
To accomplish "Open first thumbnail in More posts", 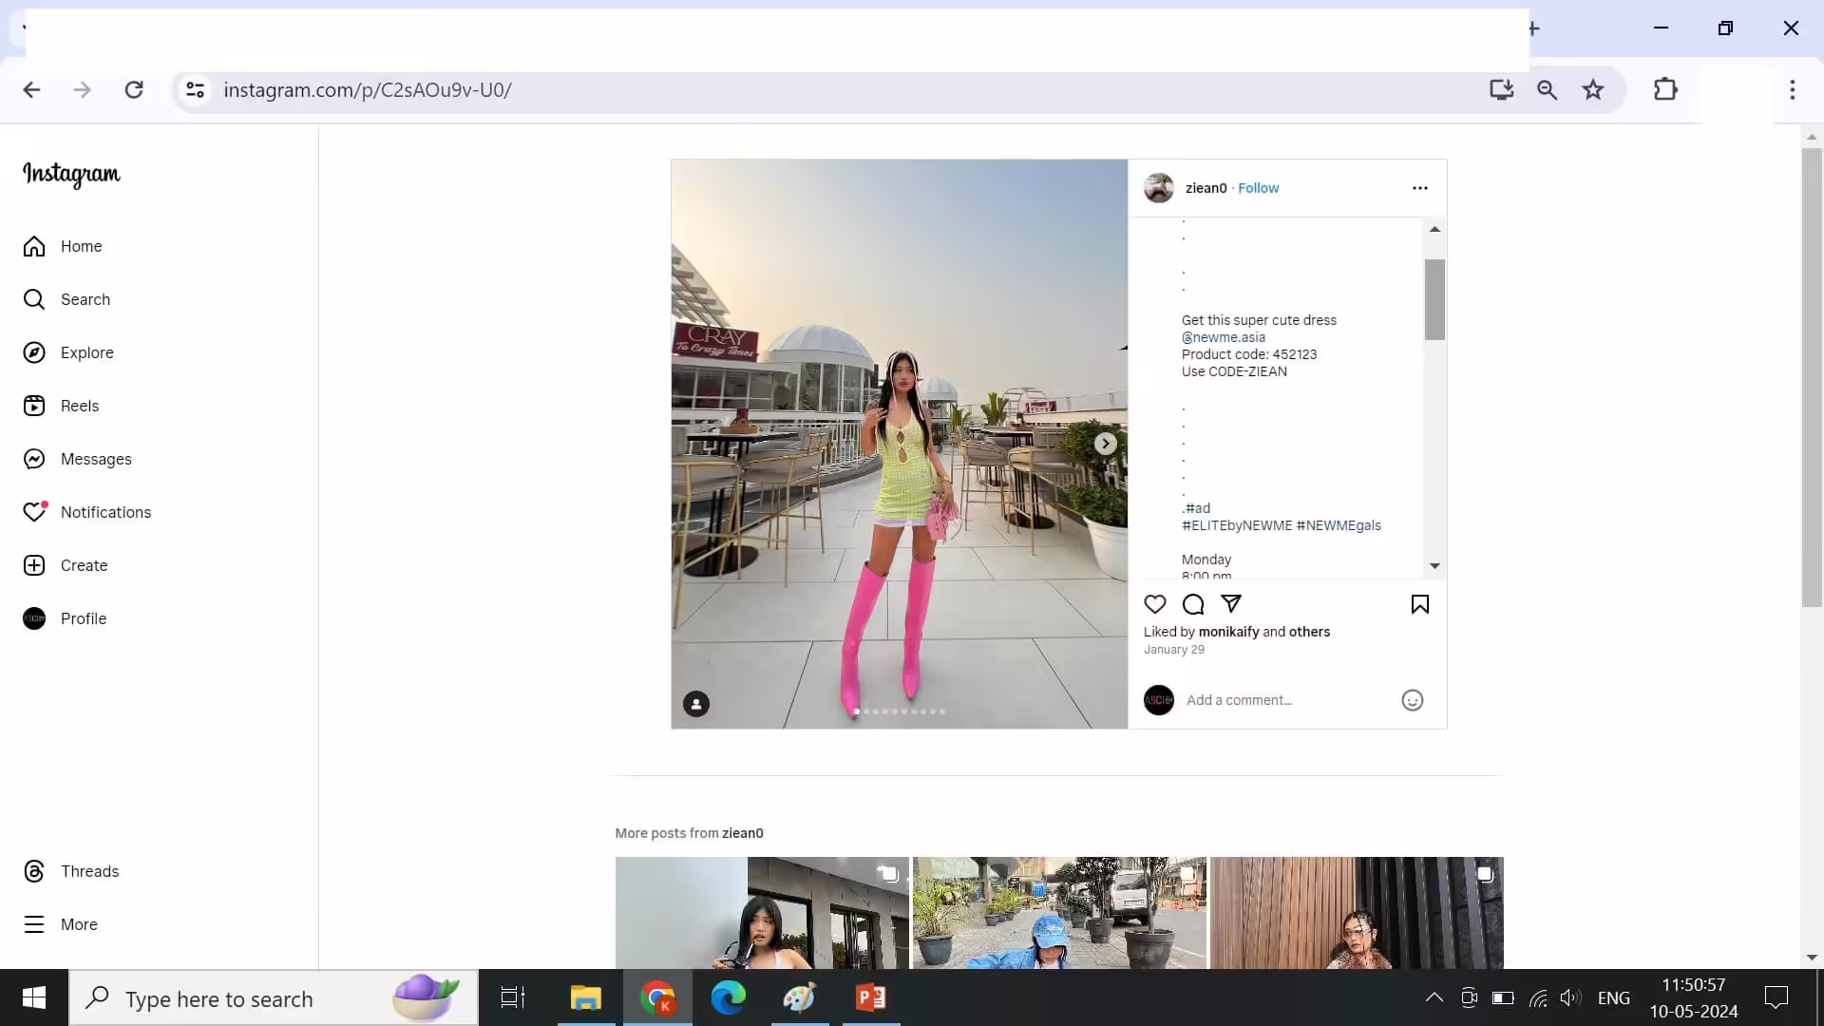I will coord(762,912).
